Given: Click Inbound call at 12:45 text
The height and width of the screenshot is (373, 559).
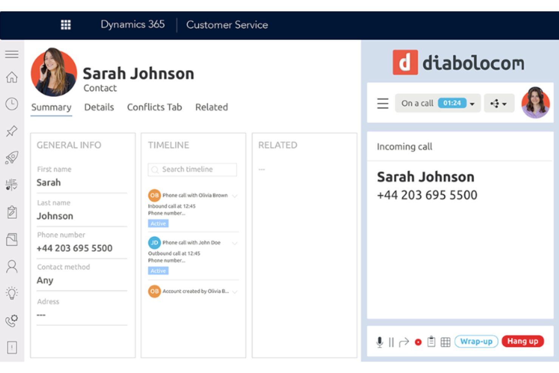Looking at the screenshot, I should (172, 206).
